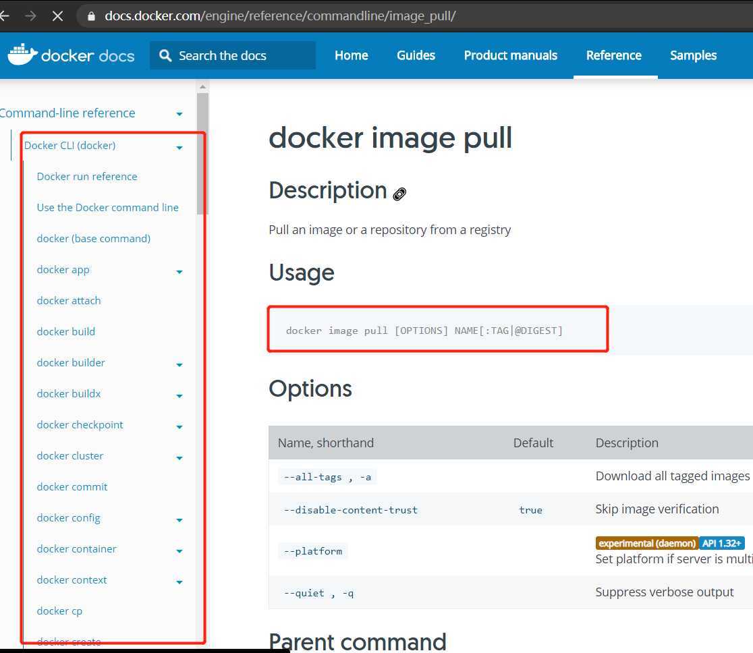Click the docker image pull usage code

(x=424, y=331)
